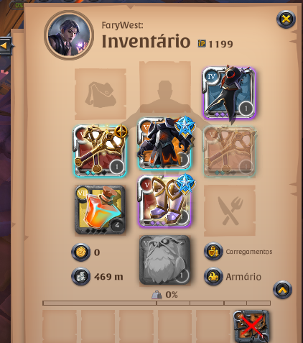
Task: Click the red-crossed item in inventory row
Action: point(251,326)
